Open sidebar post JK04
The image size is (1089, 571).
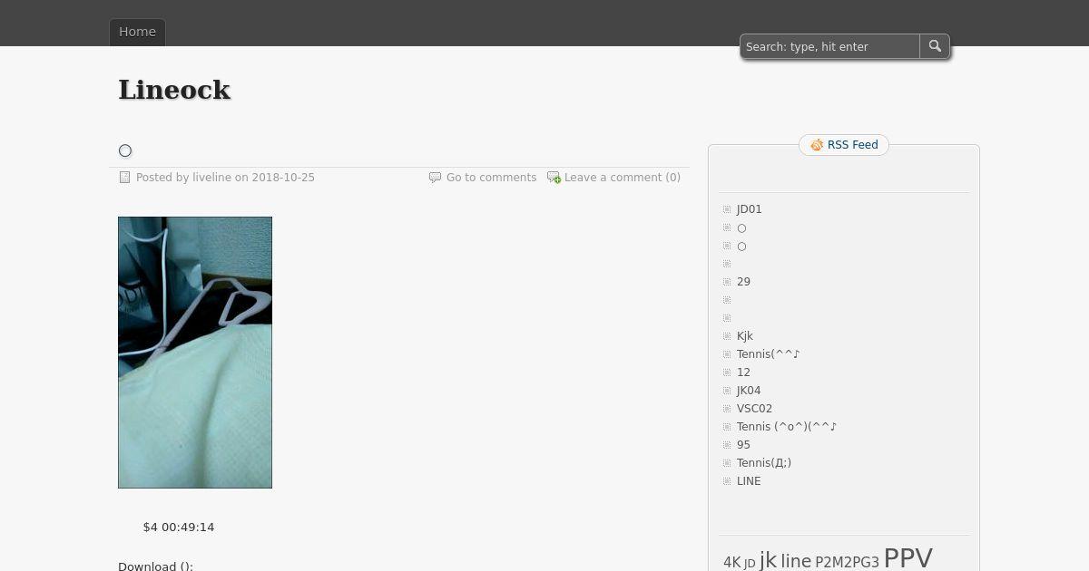pyautogui.click(x=749, y=391)
